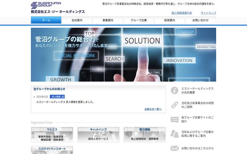
Task: Click the 求人情報 blue tag
Action: tap(57, 97)
